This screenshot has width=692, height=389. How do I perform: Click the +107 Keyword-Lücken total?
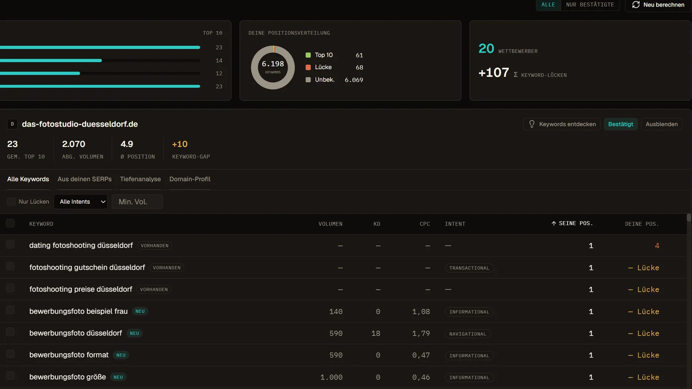(494, 72)
